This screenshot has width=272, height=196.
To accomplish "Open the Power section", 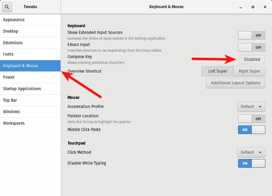I will coord(30,77).
